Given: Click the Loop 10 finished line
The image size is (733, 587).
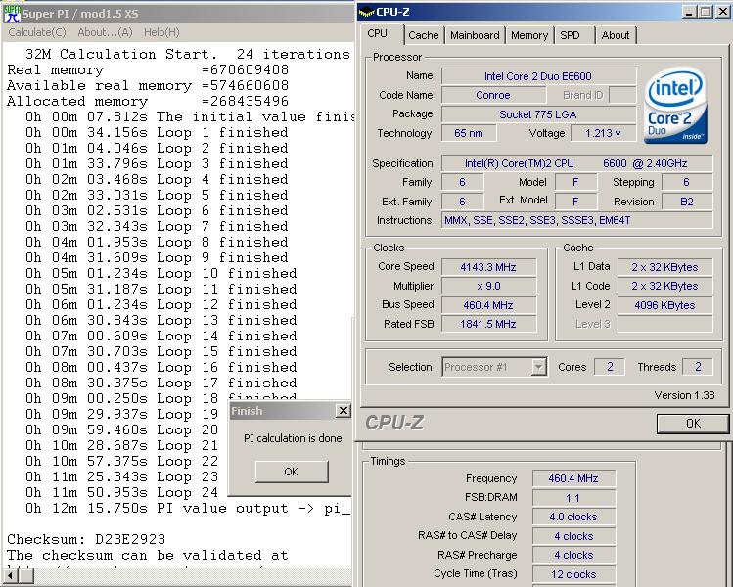Looking at the screenshot, I should coord(160,273).
